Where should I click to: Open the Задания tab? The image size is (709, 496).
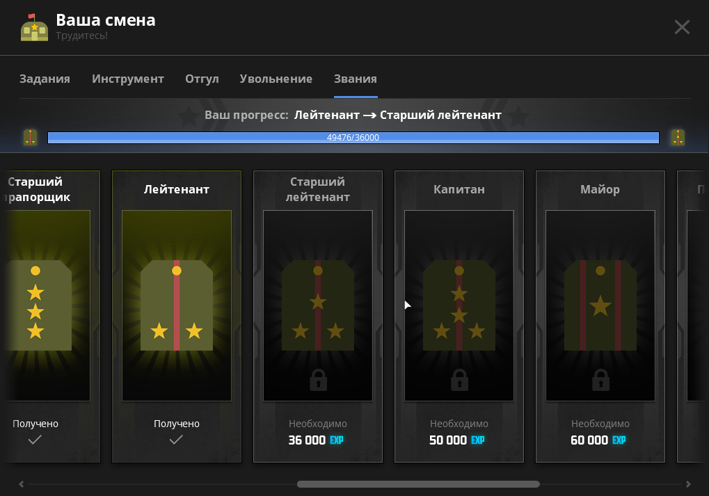(x=45, y=79)
